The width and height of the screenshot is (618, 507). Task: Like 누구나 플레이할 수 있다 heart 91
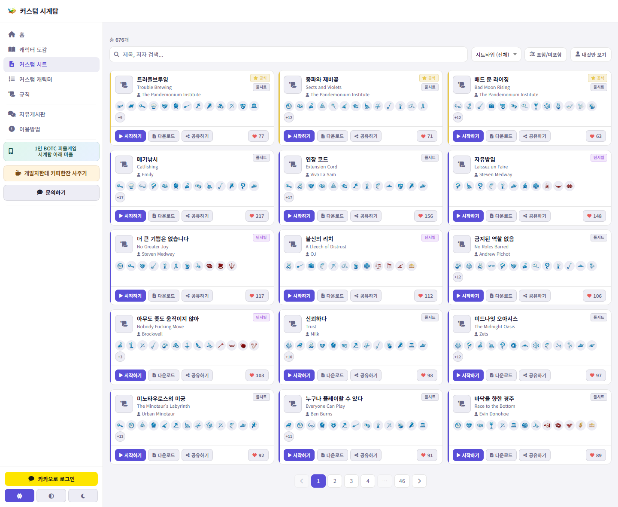pyautogui.click(x=427, y=455)
